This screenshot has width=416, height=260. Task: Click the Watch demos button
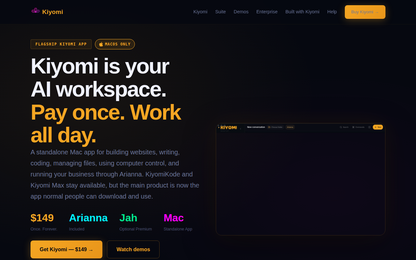click(133, 250)
